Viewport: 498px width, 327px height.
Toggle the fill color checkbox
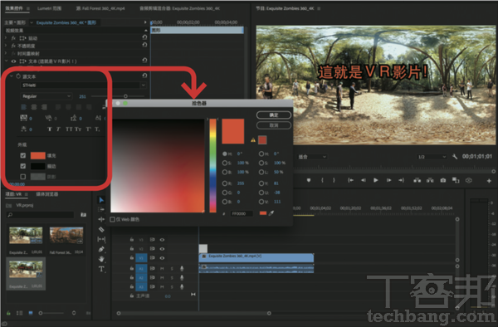point(23,155)
